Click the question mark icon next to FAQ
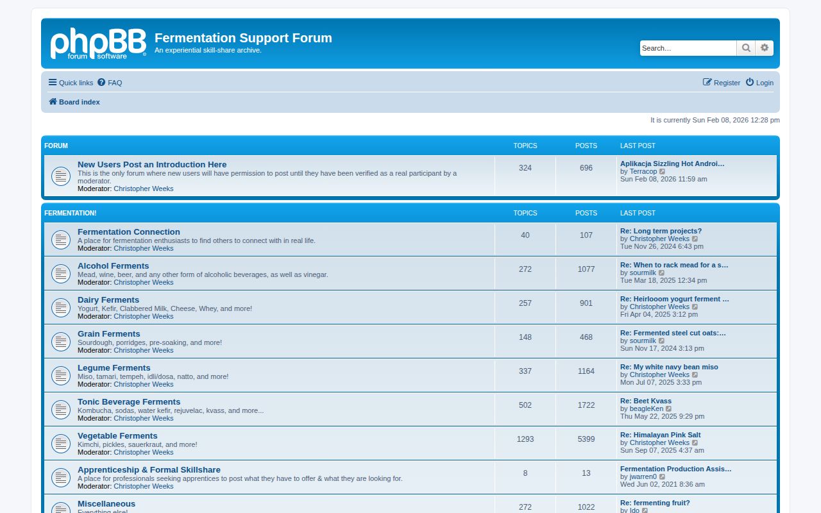The height and width of the screenshot is (513, 821). tap(101, 82)
